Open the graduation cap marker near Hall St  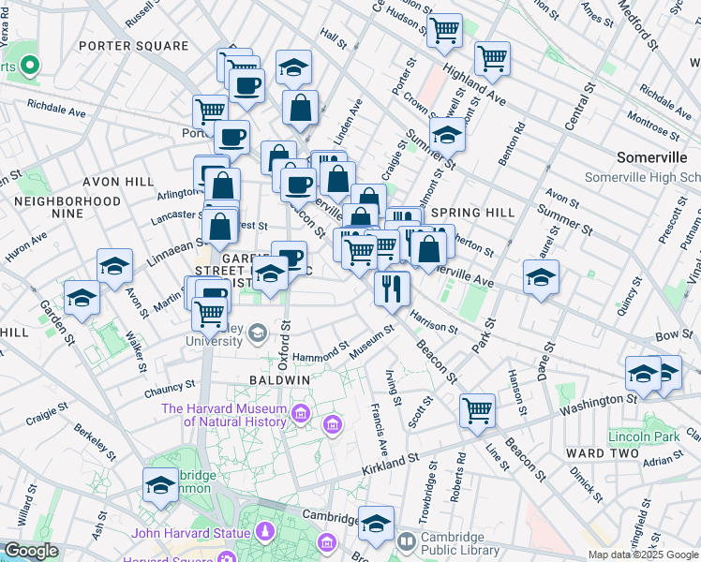click(x=294, y=67)
